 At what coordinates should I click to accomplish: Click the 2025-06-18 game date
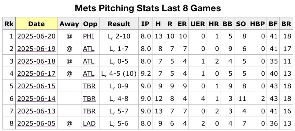coord(36,61)
